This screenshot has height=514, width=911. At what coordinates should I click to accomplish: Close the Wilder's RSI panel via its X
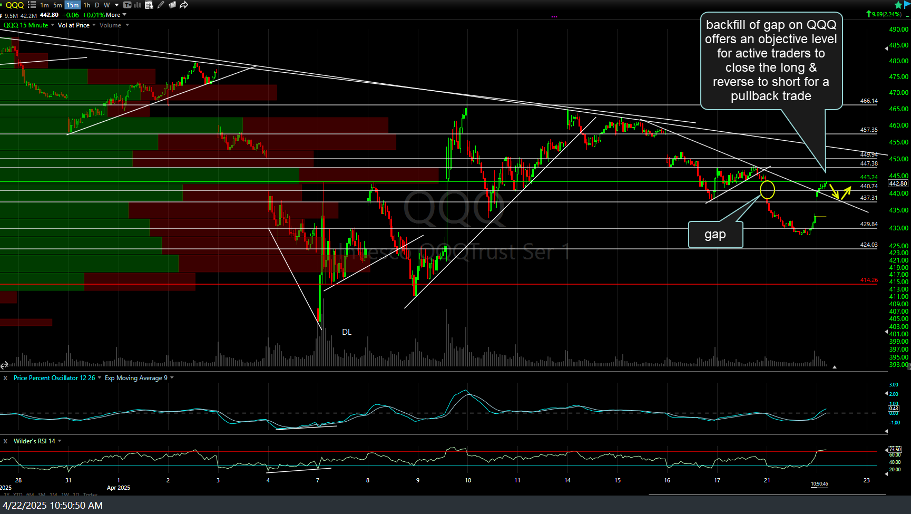[5, 441]
